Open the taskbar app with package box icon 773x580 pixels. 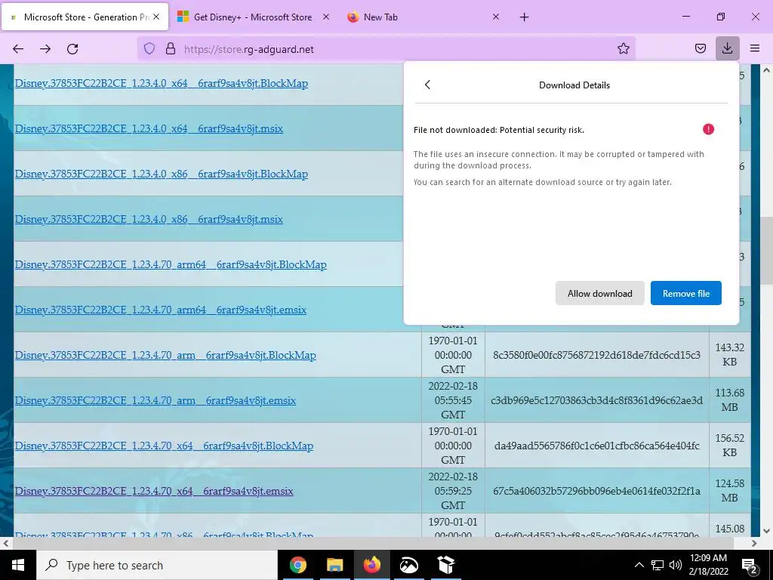coord(445,565)
